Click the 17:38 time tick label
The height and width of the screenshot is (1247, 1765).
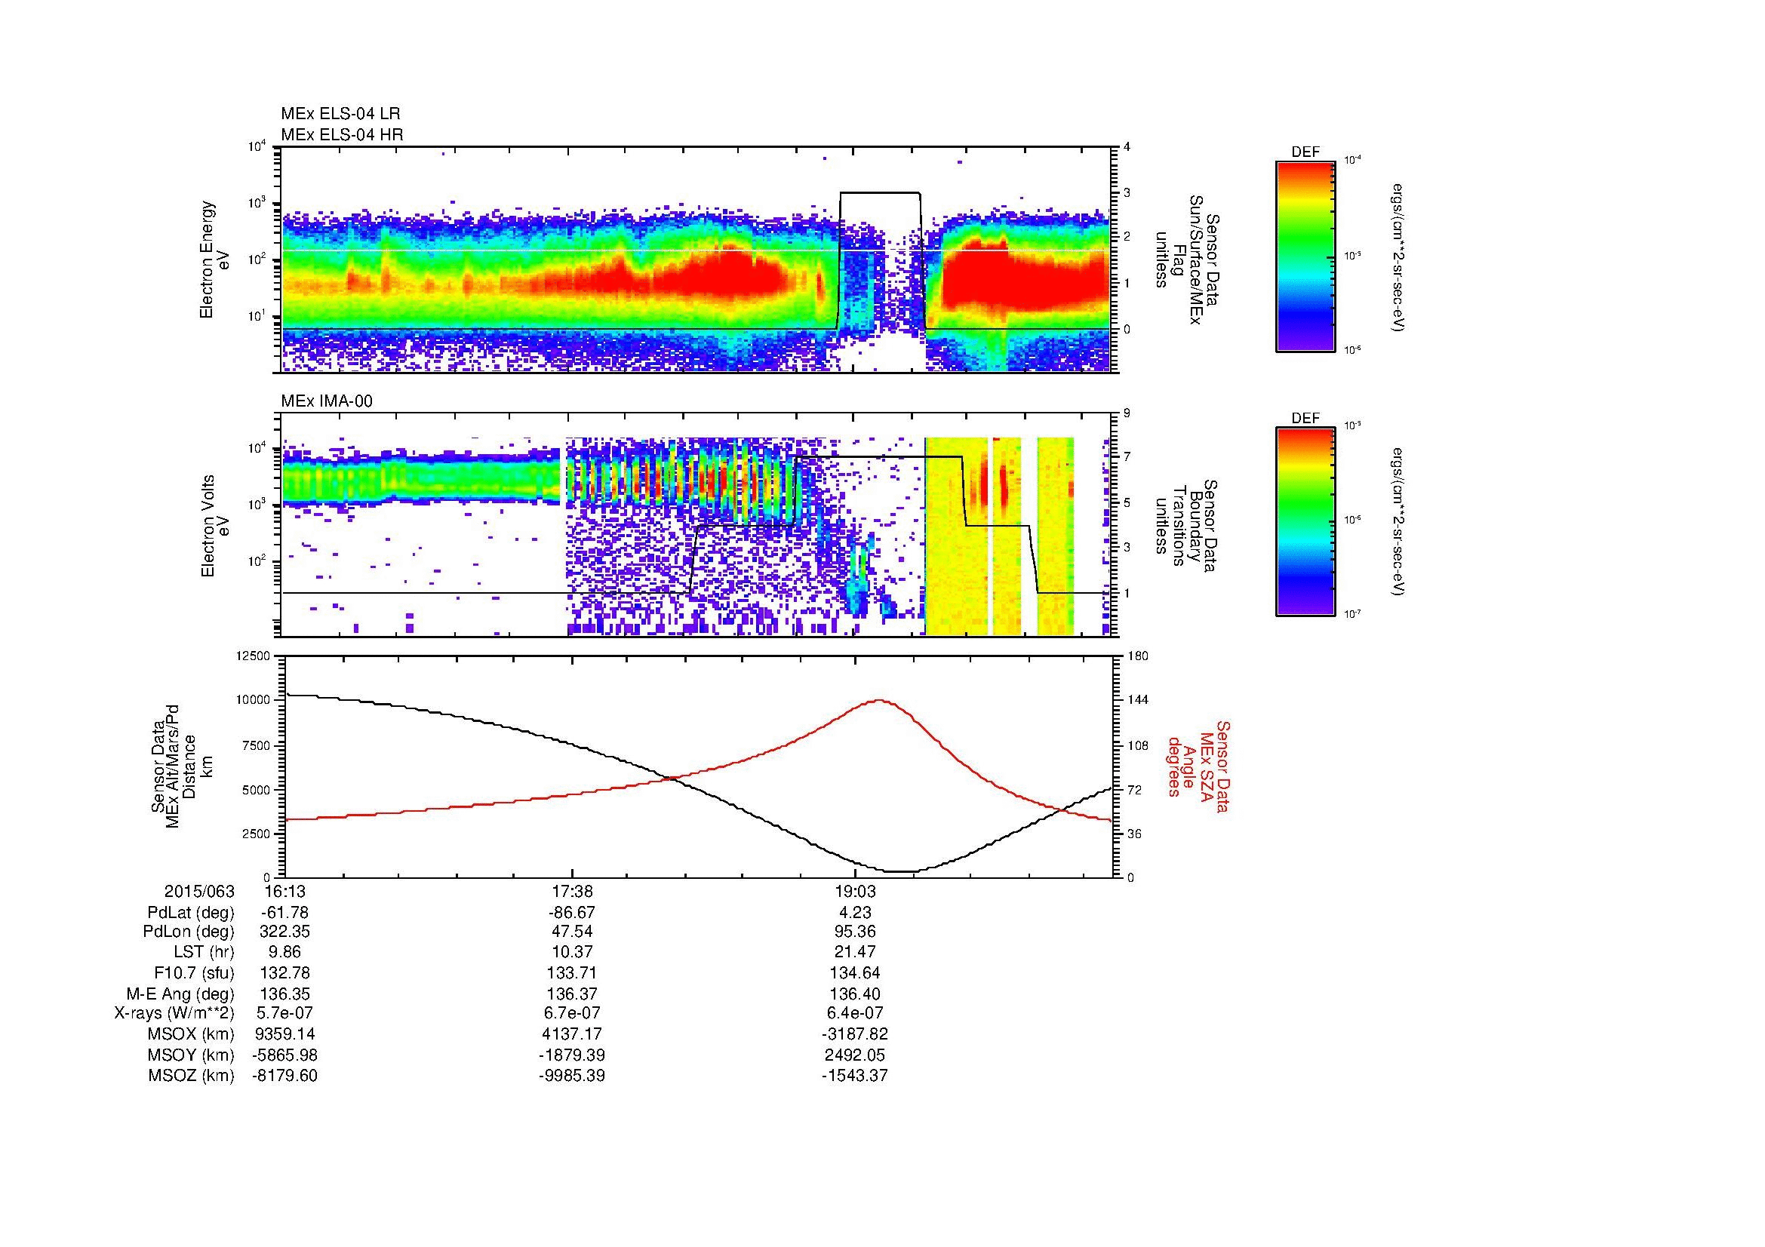click(571, 891)
